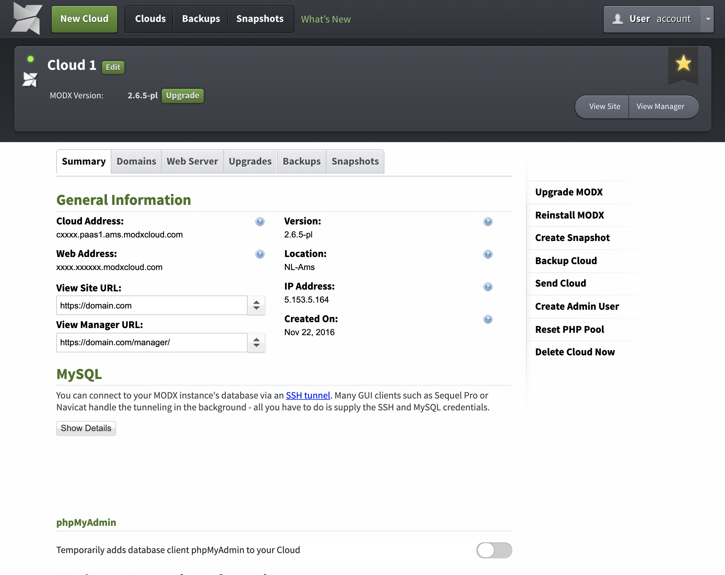Click the Edit button next to Cloud 1
This screenshot has width=725, height=575.
point(113,67)
